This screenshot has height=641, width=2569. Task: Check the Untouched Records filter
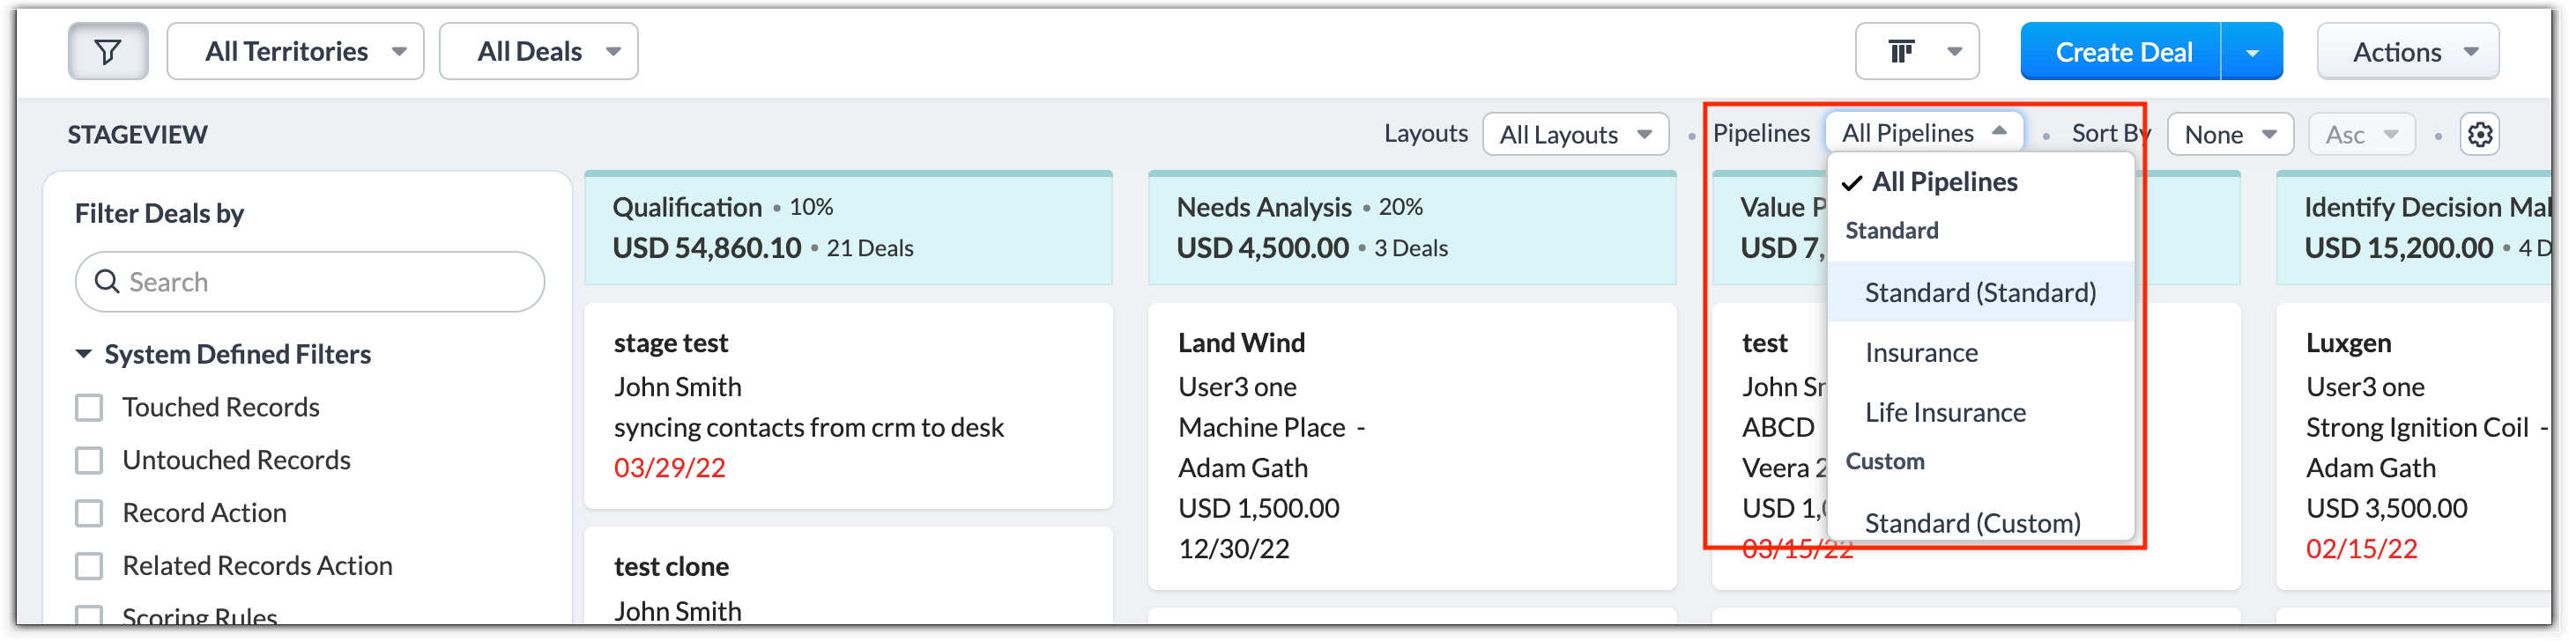pos(90,460)
